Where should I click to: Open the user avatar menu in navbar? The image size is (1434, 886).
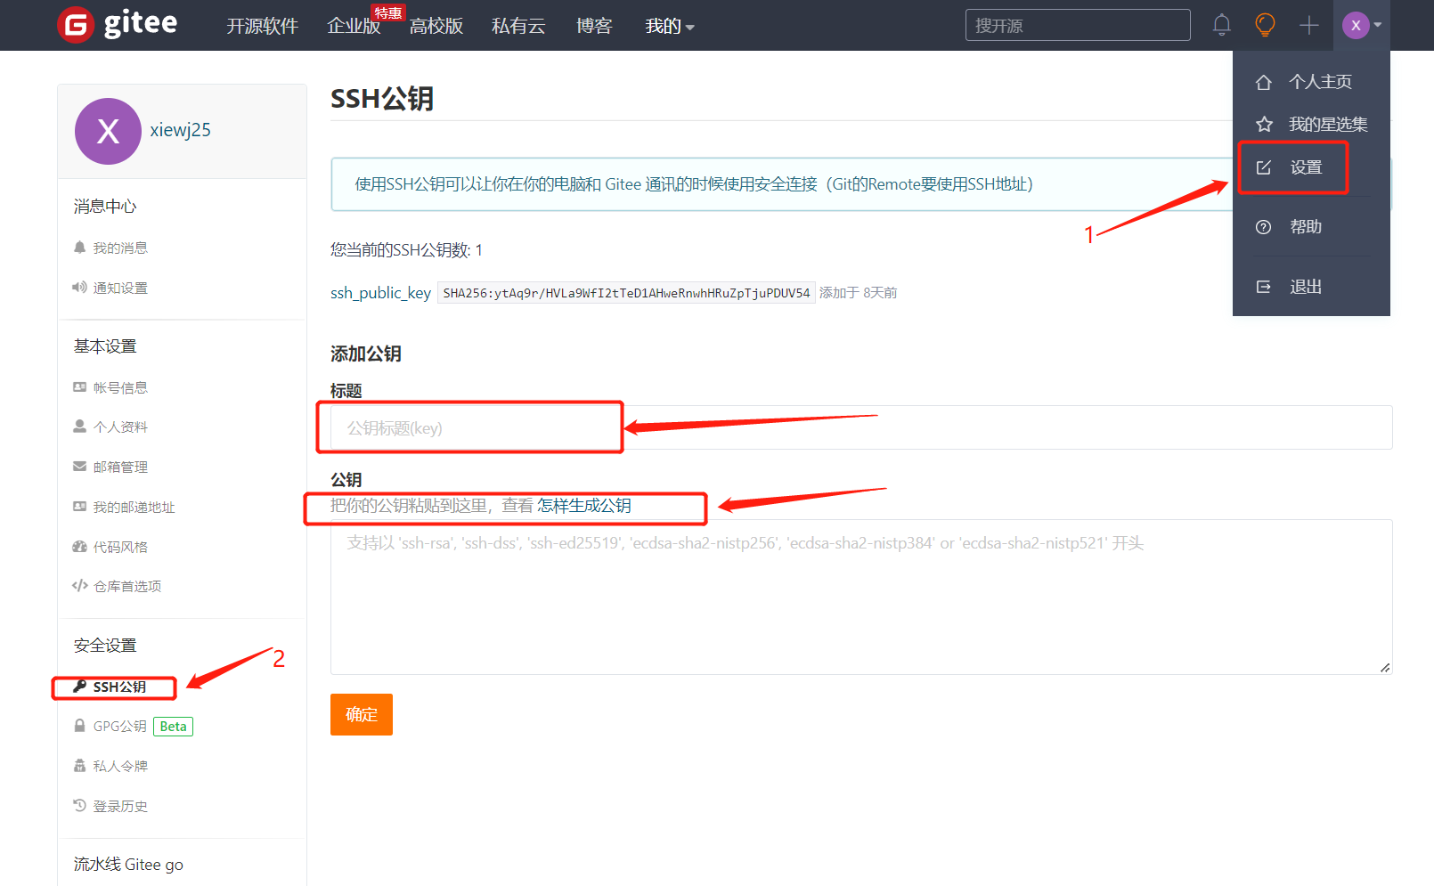click(x=1362, y=25)
